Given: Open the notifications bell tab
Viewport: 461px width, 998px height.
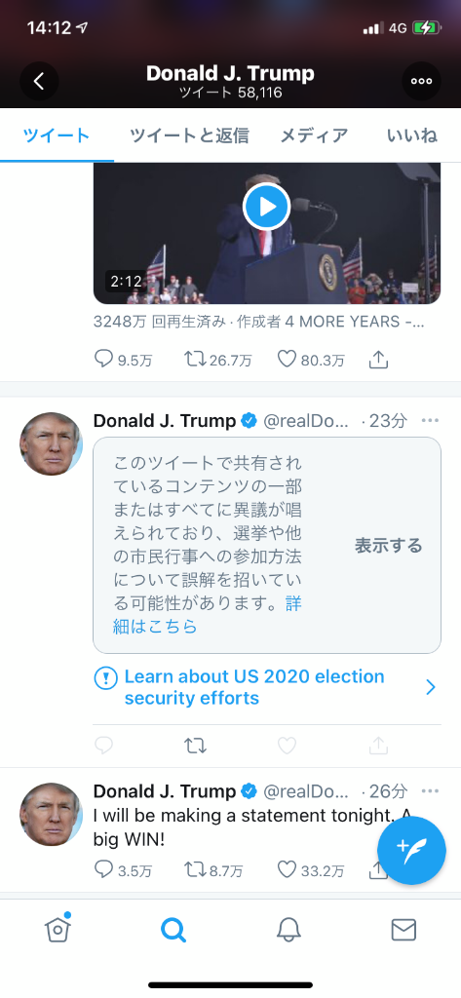Looking at the screenshot, I should 288,930.
